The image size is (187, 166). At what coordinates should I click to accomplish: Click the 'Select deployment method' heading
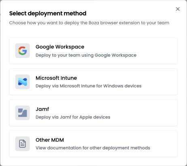coord(48,13)
